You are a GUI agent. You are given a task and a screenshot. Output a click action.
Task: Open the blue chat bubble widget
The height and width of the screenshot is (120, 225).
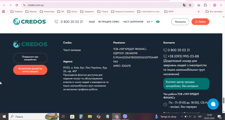(x=213, y=104)
